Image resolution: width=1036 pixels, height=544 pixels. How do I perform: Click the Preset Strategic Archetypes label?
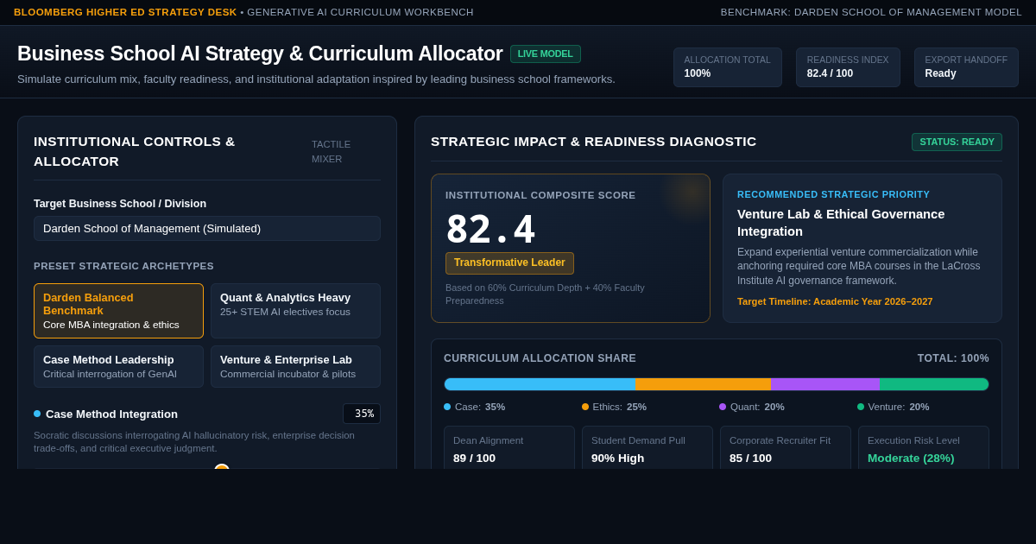pos(123,266)
